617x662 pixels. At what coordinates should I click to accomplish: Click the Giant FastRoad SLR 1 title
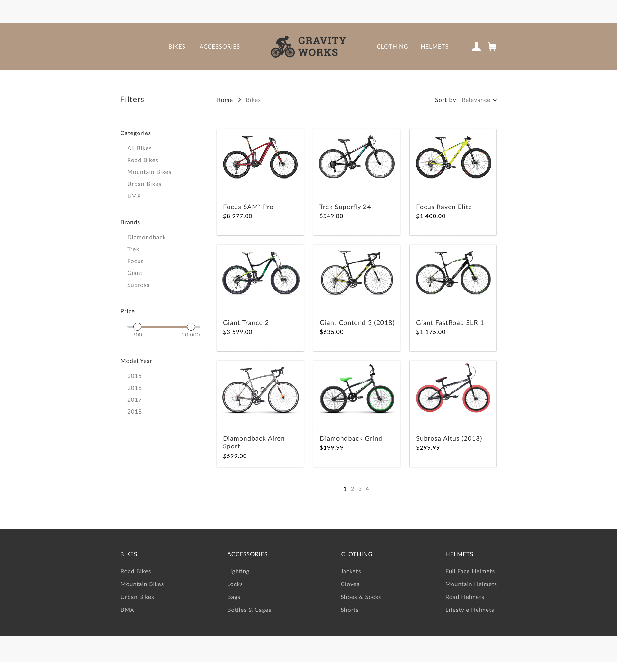pos(450,323)
